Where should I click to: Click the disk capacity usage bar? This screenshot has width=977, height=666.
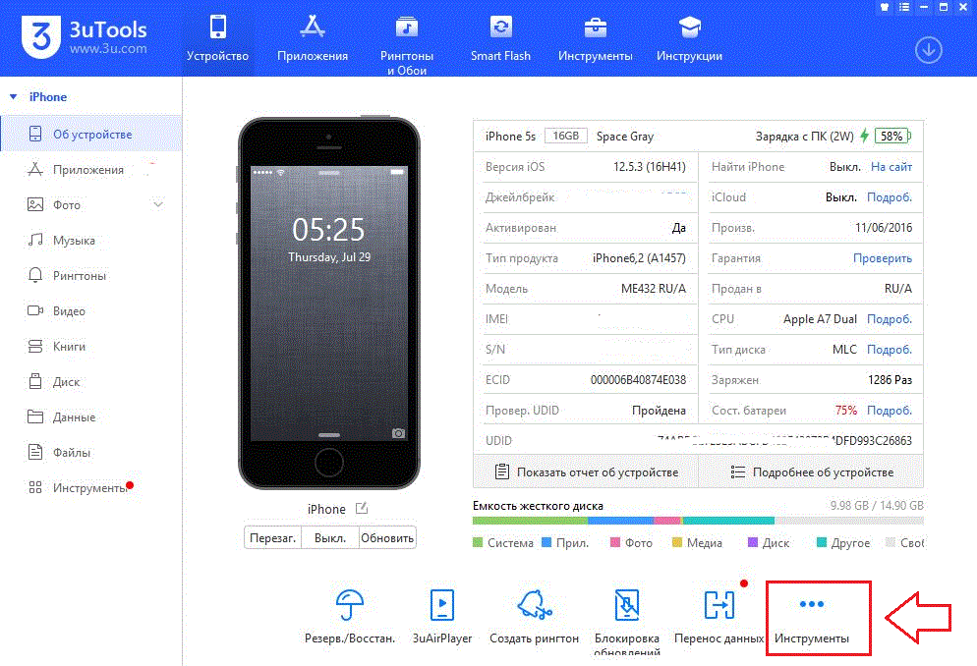[x=698, y=521]
